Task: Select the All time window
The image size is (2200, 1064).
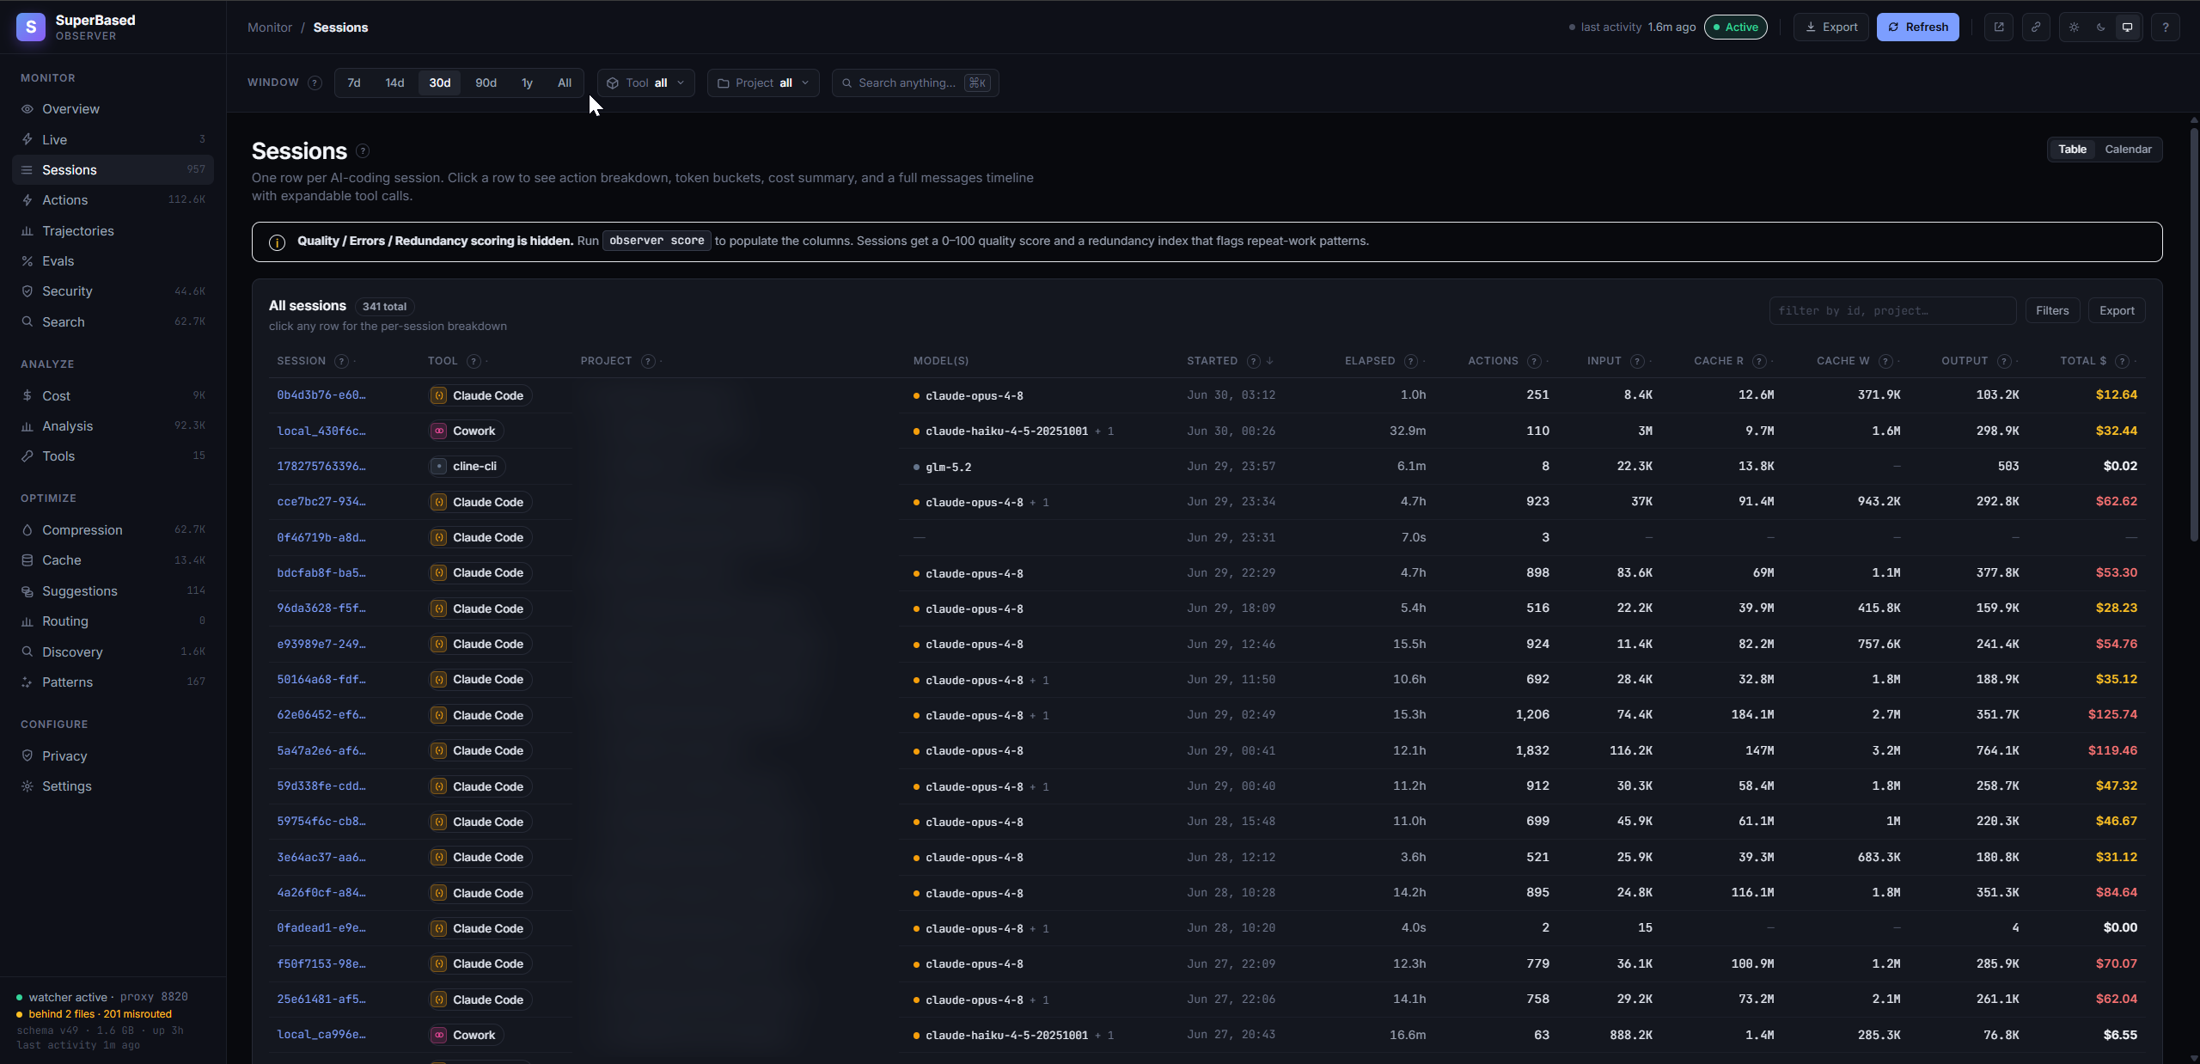Action: coord(565,83)
